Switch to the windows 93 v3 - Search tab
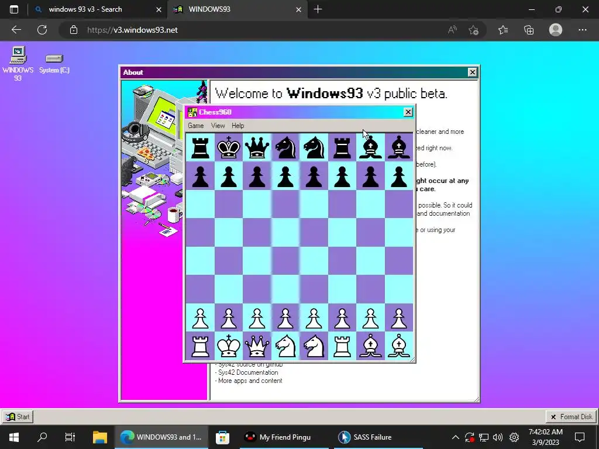 [98, 9]
